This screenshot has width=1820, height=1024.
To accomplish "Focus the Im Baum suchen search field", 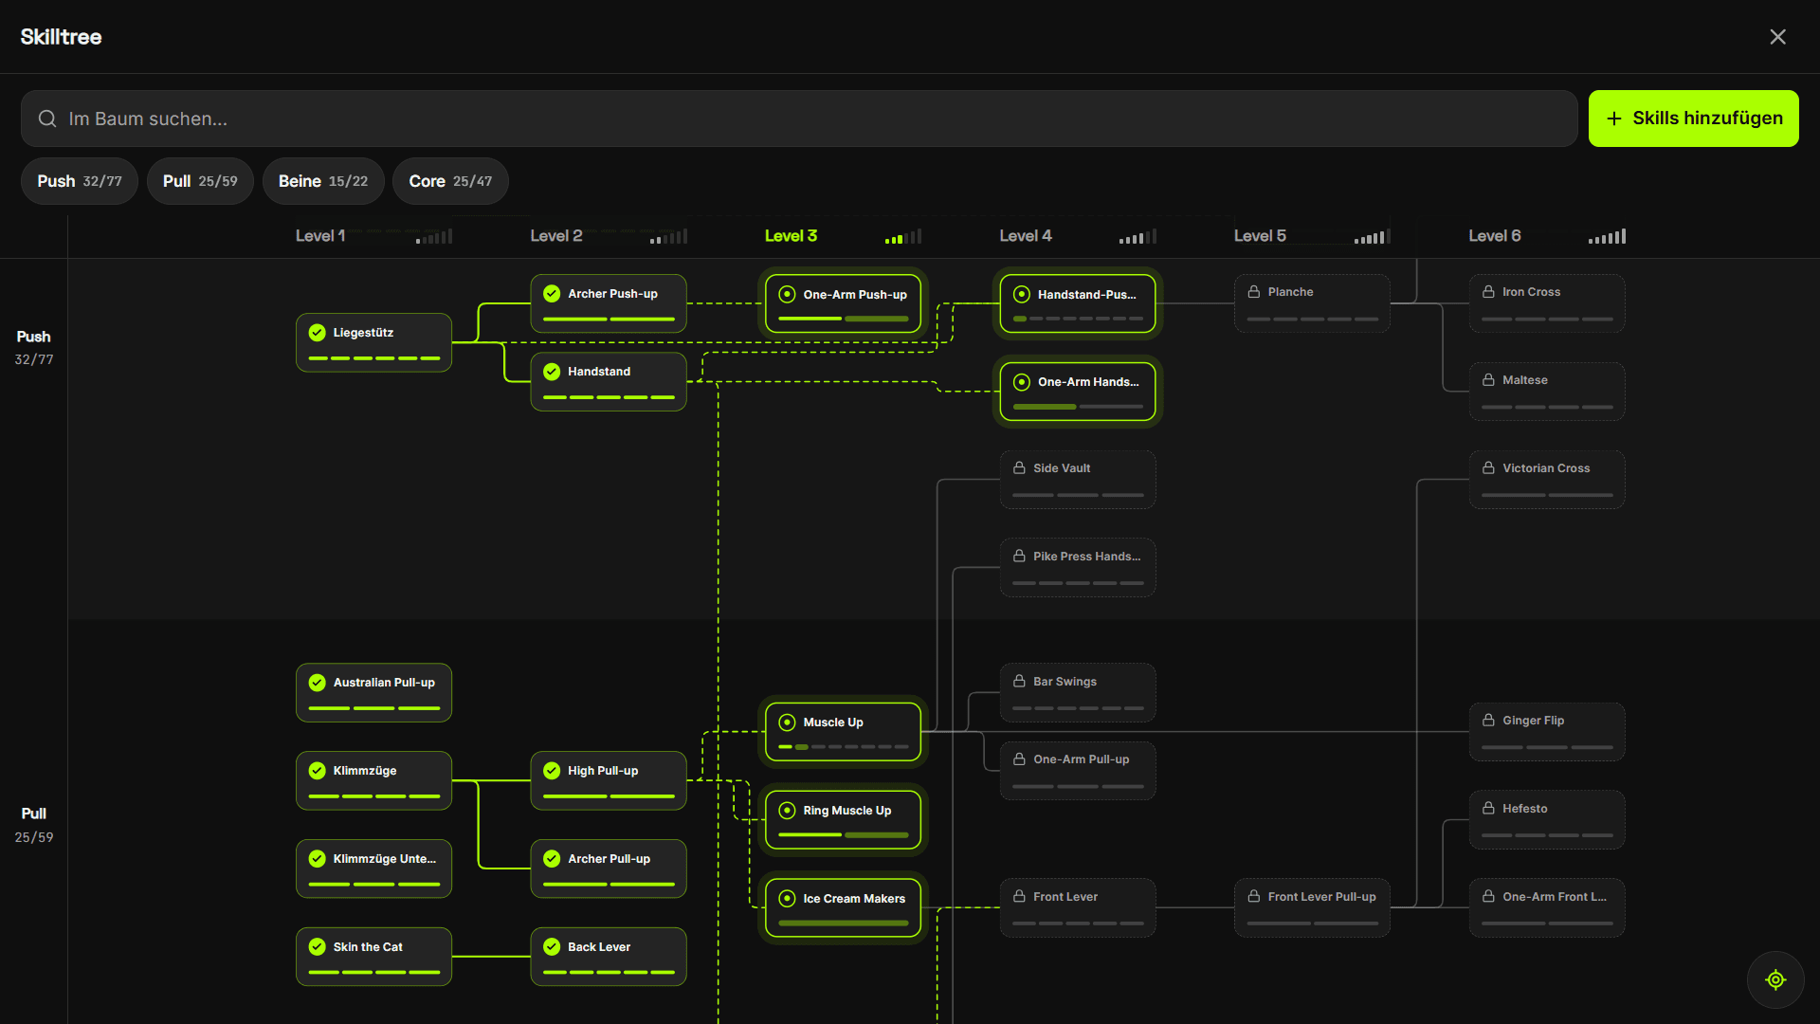I will 799,119.
